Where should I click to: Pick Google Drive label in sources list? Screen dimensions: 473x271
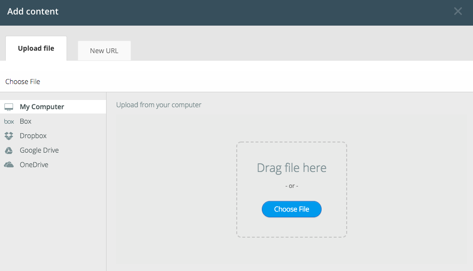(39, 150)
